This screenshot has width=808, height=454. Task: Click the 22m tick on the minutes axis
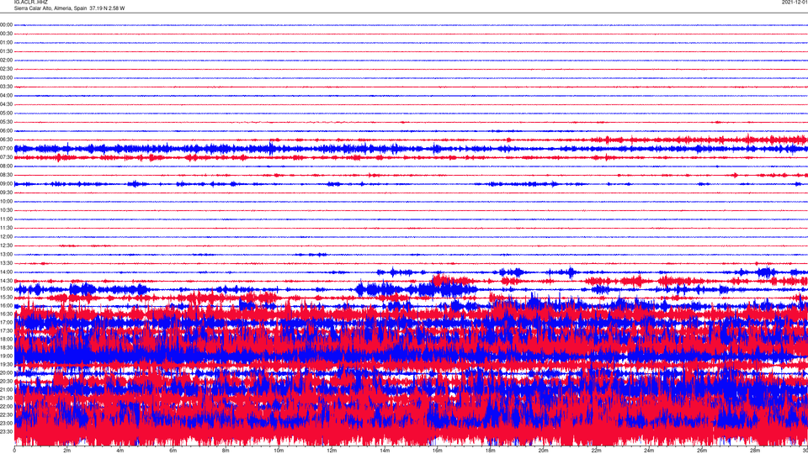(596, 450)
